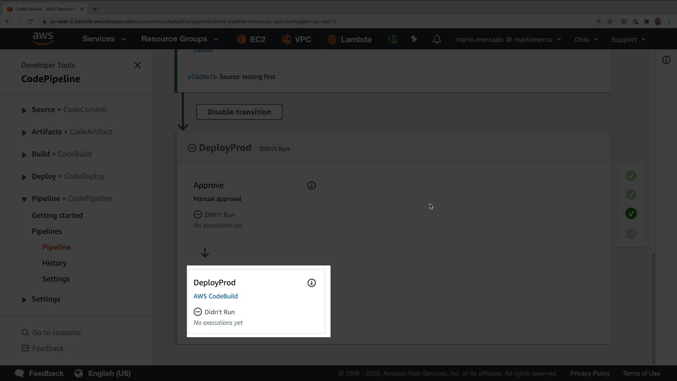Open the info panel icon at right
Screen dimensions: 677x381
(666, 60)
